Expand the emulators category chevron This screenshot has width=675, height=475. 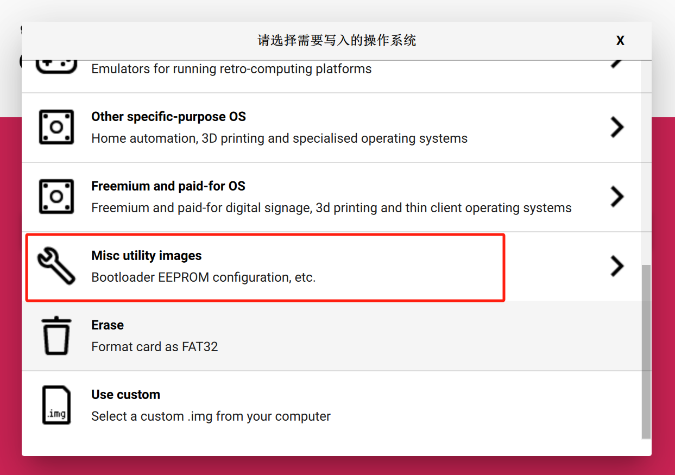(x=617, y=64)
